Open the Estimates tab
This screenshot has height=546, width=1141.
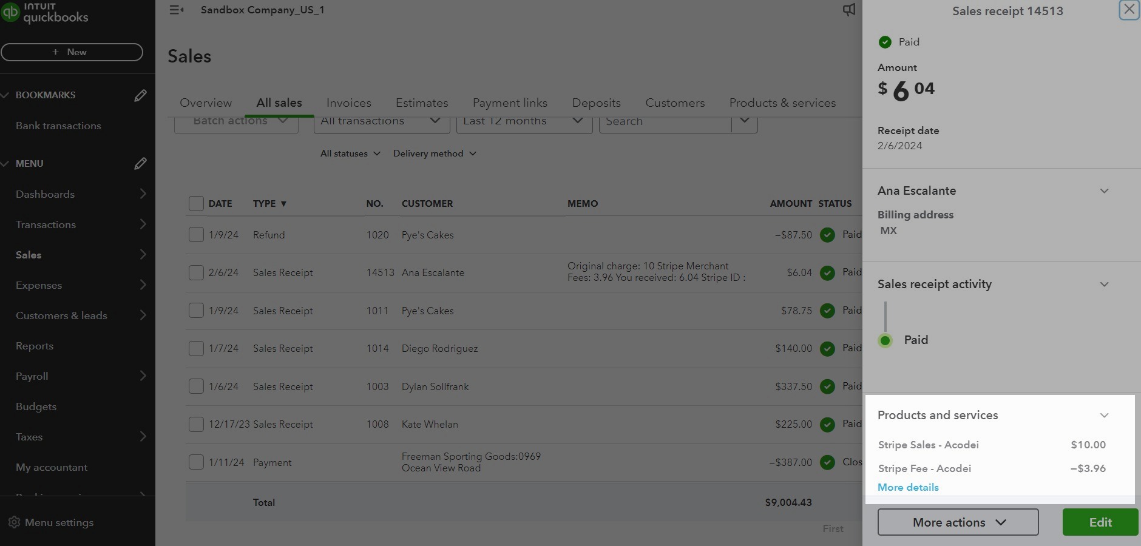[x=422, y=103]
